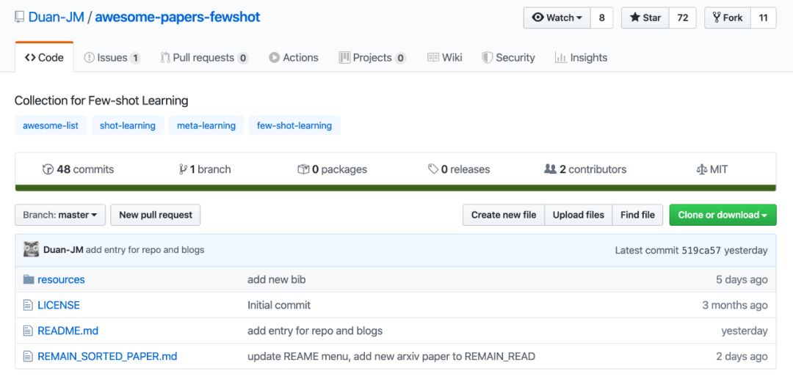Click the resources folder icon

pos(29,279)
